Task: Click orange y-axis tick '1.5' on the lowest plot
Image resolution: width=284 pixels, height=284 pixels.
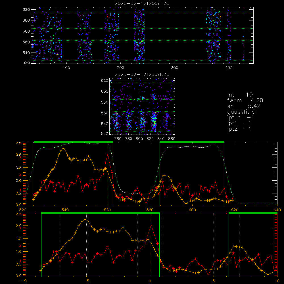Action: tap(18, 239)
